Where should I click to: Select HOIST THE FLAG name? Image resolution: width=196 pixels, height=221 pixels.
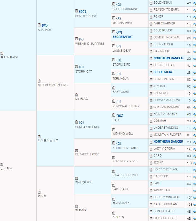[x=165, y=169]
